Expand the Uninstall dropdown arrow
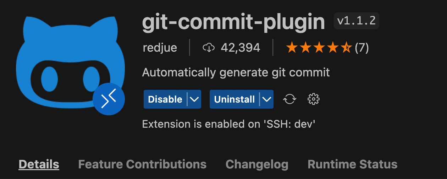447x179 pixels. (x=267, y=99)
